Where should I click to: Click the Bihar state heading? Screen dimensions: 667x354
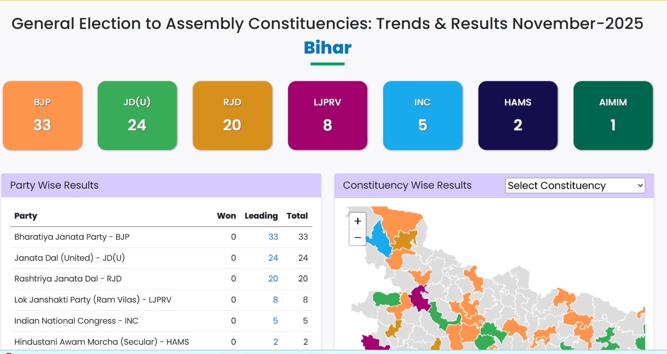point(328,47)
